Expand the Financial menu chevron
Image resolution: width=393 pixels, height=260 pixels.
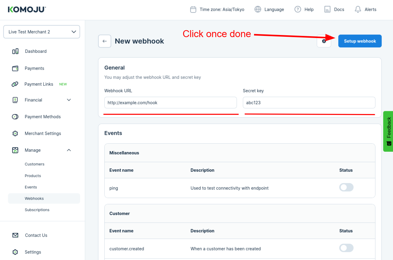[x=69, y=100]
